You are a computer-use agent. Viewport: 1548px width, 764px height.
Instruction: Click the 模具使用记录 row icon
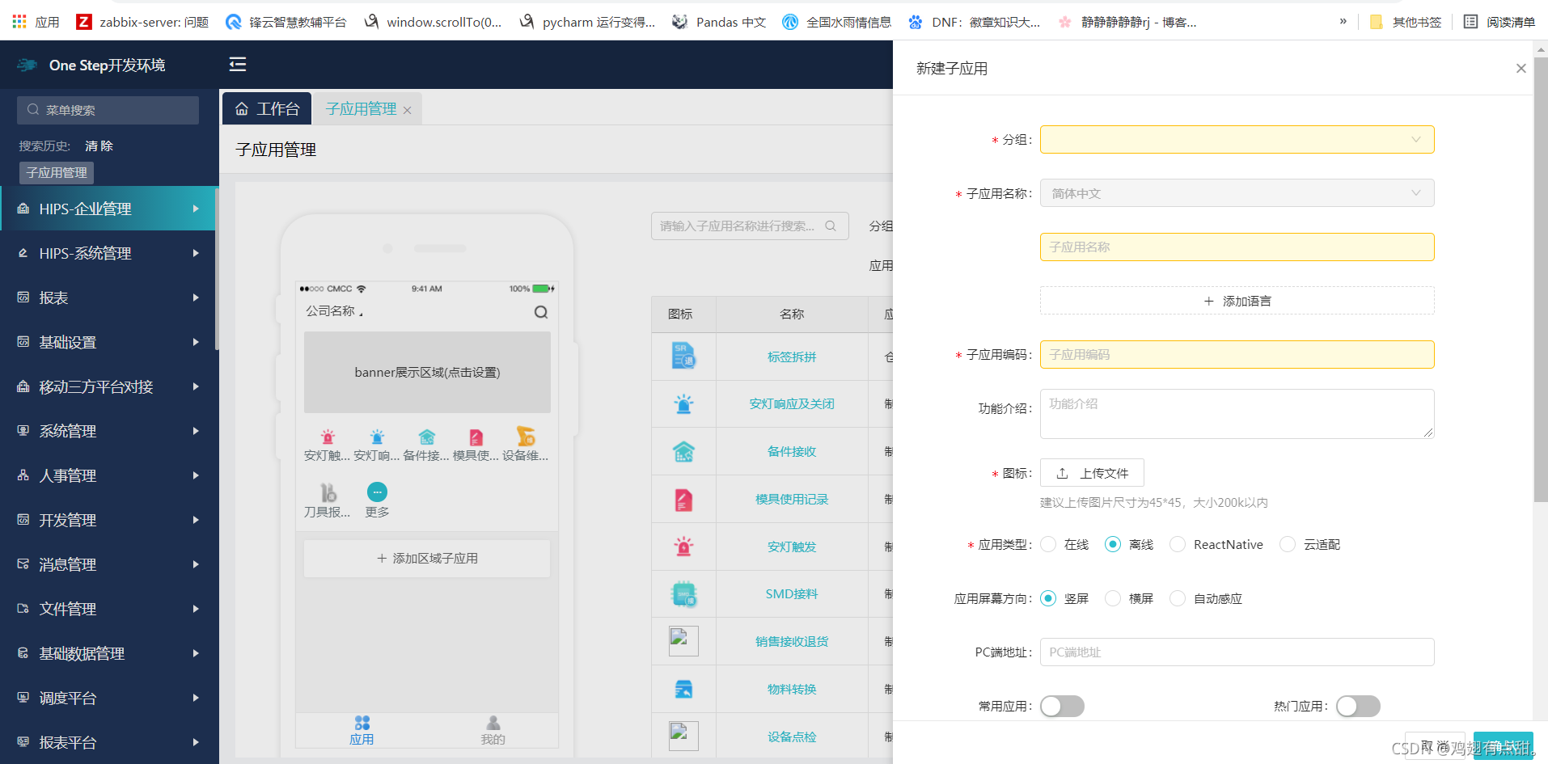(683, 499)
